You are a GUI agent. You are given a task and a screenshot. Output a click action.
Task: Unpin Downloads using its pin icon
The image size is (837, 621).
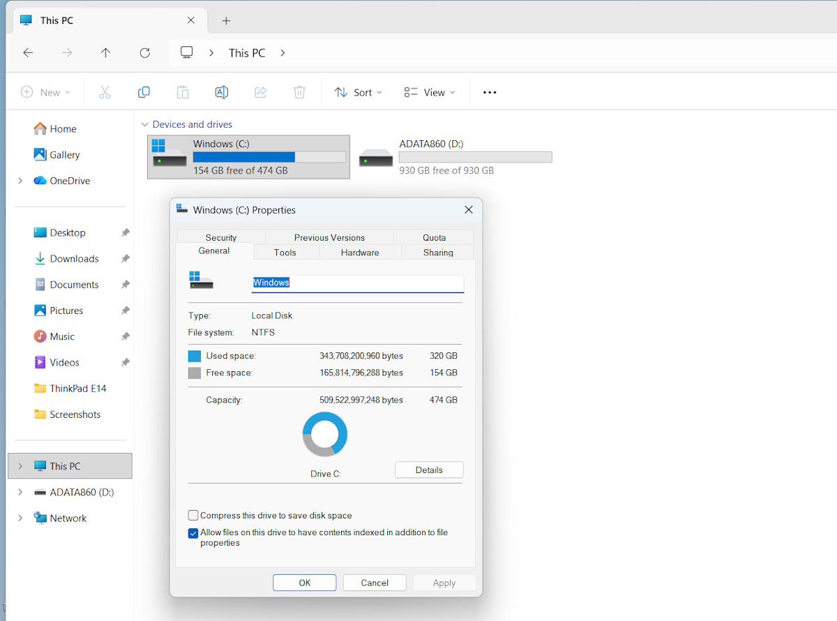(125, 258)
